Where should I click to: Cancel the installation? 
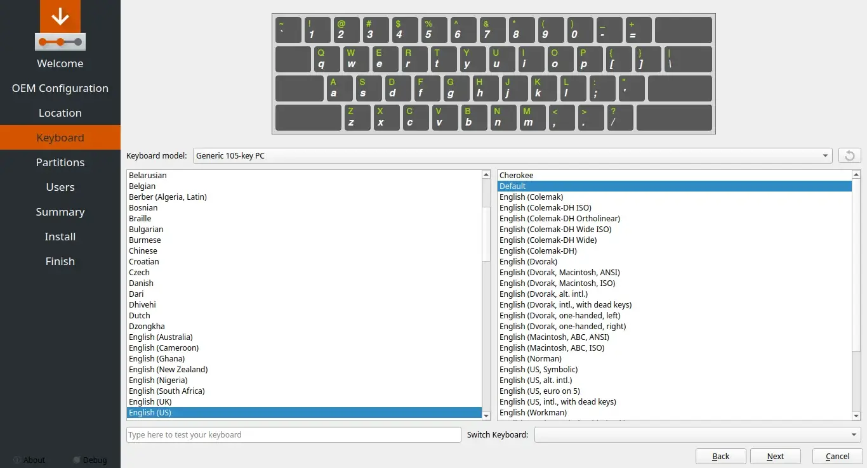(x=838, y=456)
